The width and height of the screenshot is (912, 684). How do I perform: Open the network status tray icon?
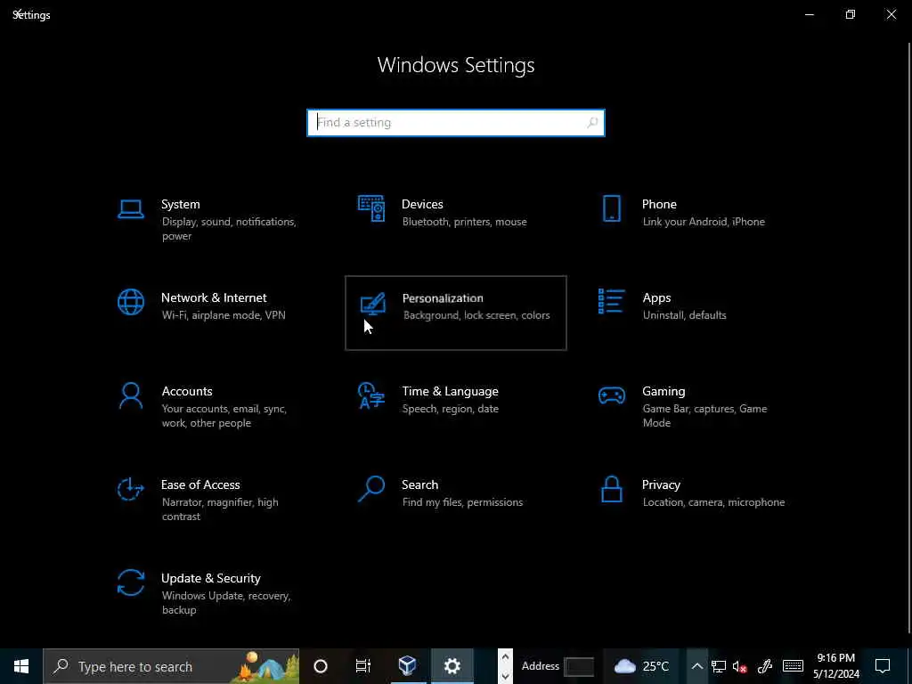pos(719,666)
